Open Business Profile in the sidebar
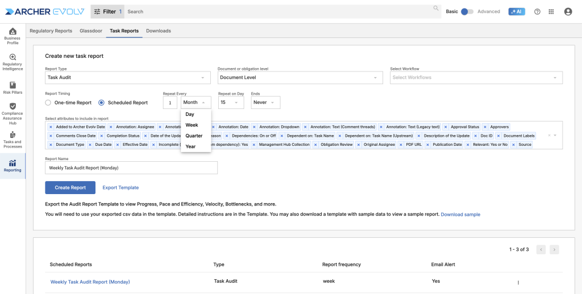The image size is (582, 294). 13,35
